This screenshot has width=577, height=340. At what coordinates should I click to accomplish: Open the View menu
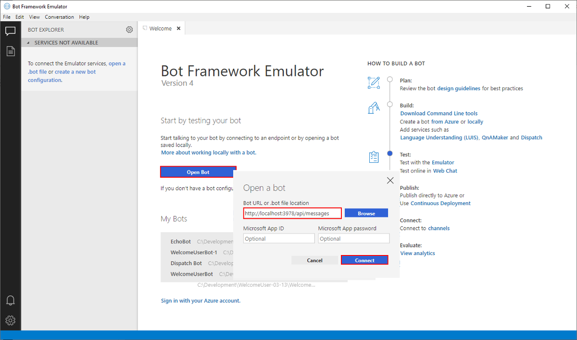coord(34,17)
